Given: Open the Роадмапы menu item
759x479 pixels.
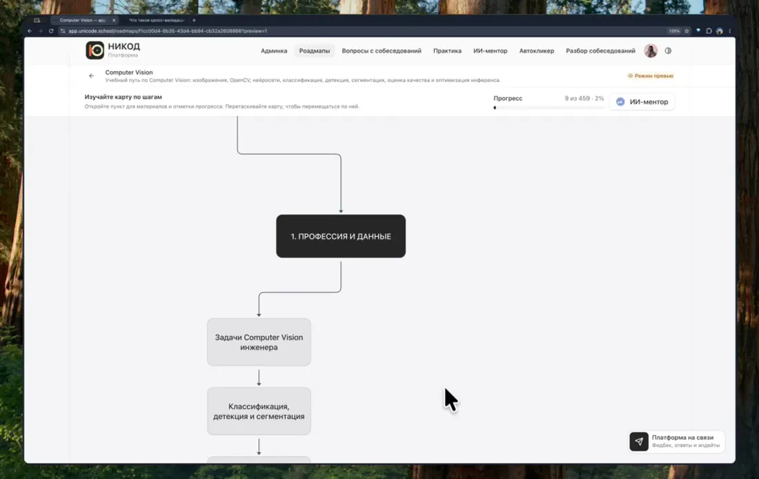Looking at the screenshot, I should click(314, 51).
